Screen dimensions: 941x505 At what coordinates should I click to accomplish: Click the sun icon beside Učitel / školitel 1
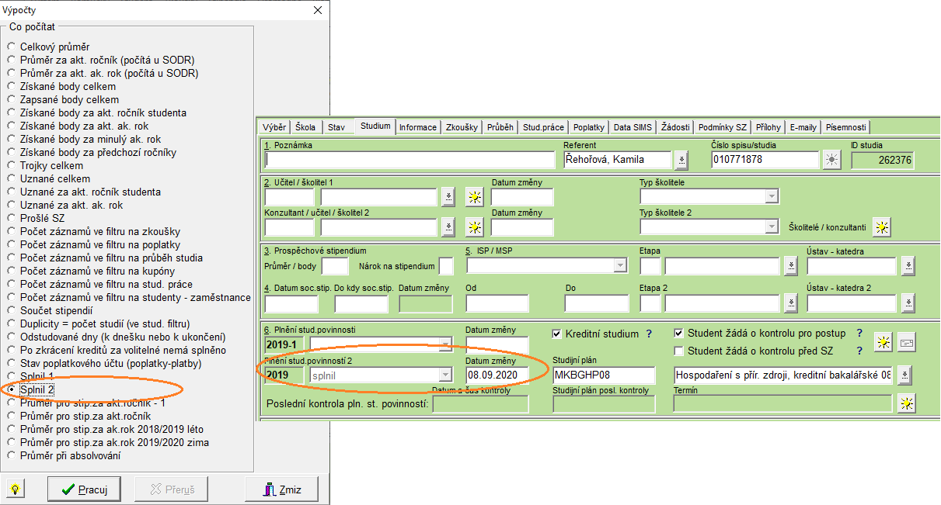tap(474, 197)
